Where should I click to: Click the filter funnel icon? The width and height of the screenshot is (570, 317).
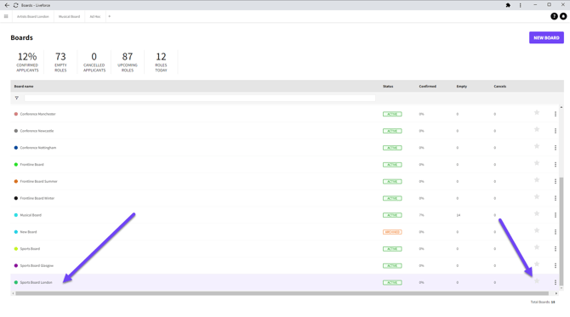(17, 98)
